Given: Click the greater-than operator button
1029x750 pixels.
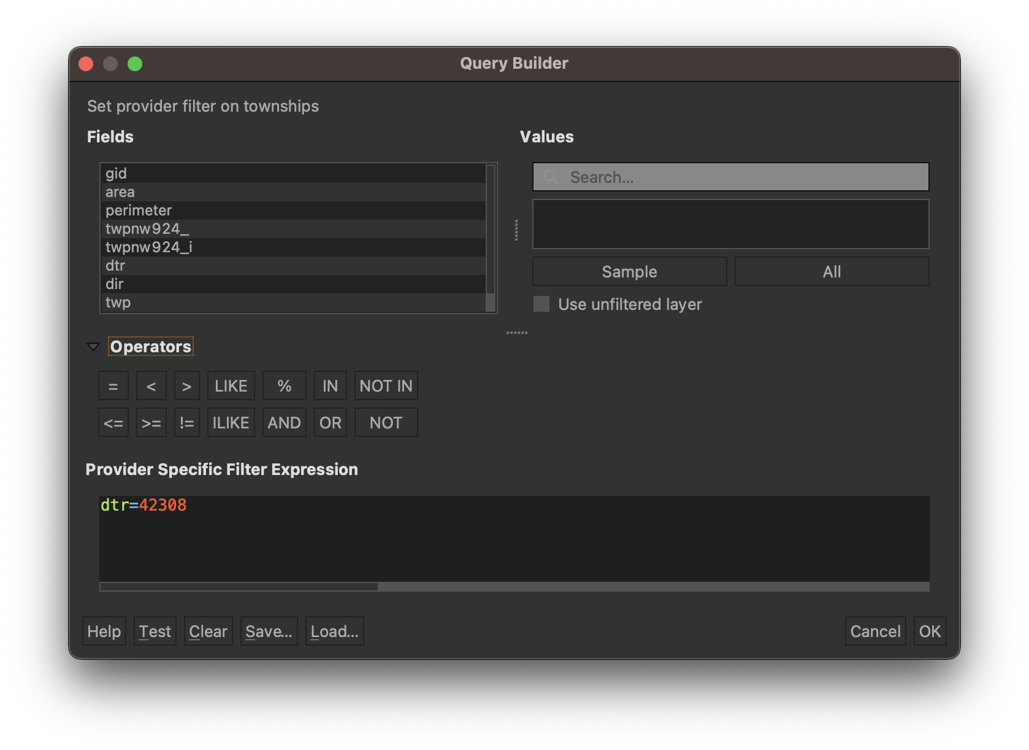Looking at the screenshot, I should pyautogui.click(x=186, y=386).
